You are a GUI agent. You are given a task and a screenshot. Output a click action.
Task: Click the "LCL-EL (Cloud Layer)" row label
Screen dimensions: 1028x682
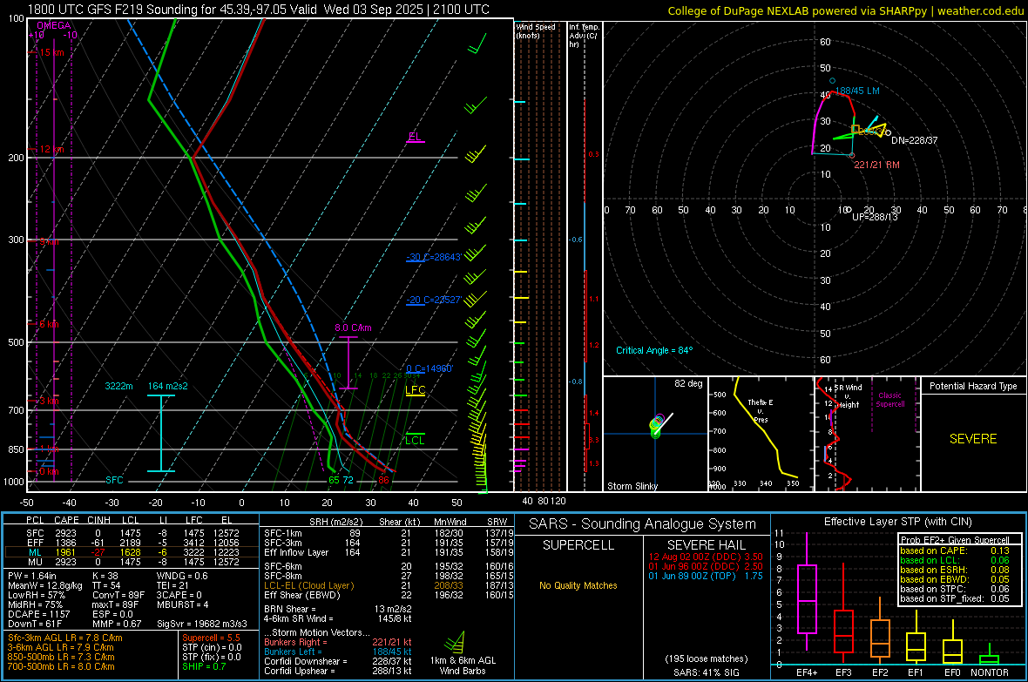(308, 585)
